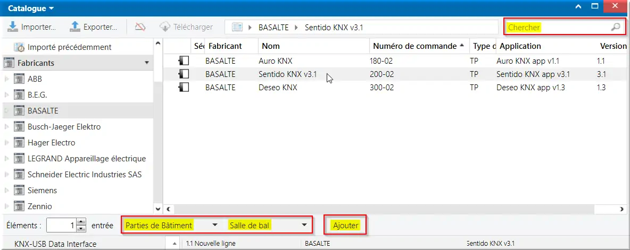Click the Schneider Electric catalogue icon
Screen dimensions: 630x250
tap(19, 175)
